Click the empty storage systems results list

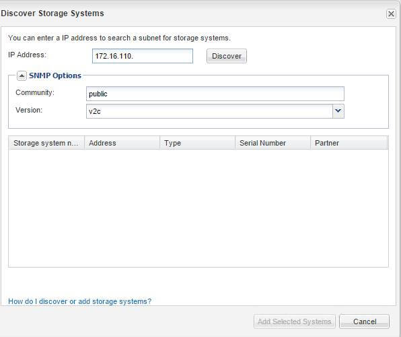(198, 208)
